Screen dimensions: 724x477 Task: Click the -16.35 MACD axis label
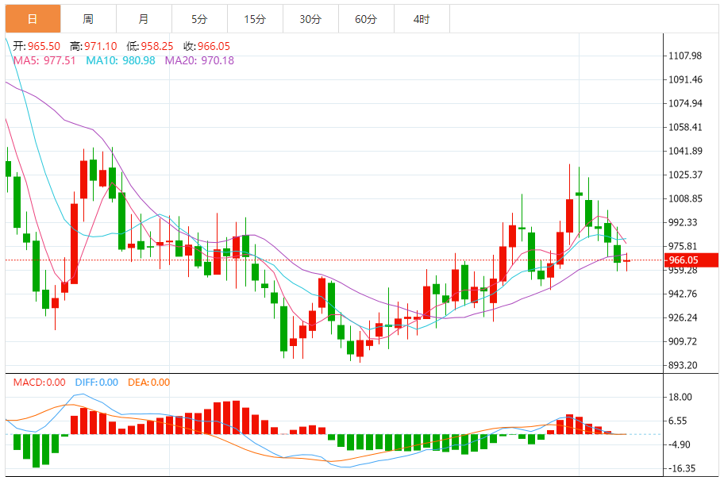coord(681,468)
